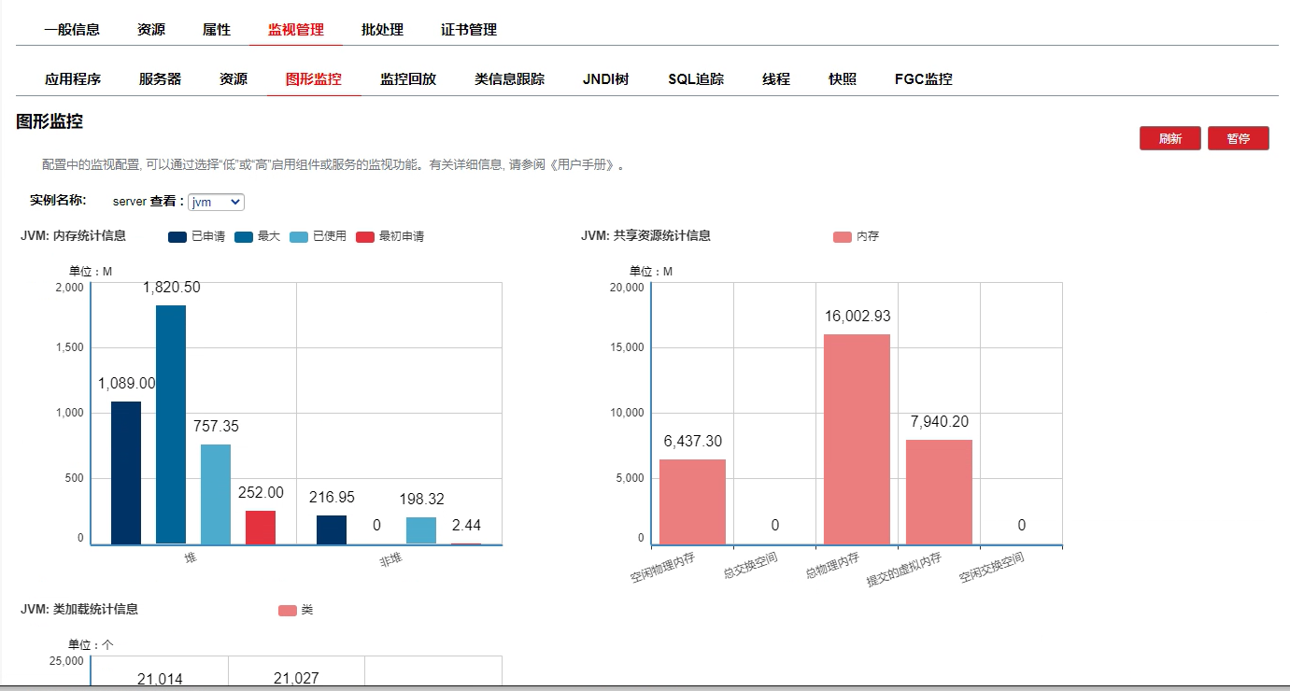Open the JNDI树 sub-tab

(606, 79)
